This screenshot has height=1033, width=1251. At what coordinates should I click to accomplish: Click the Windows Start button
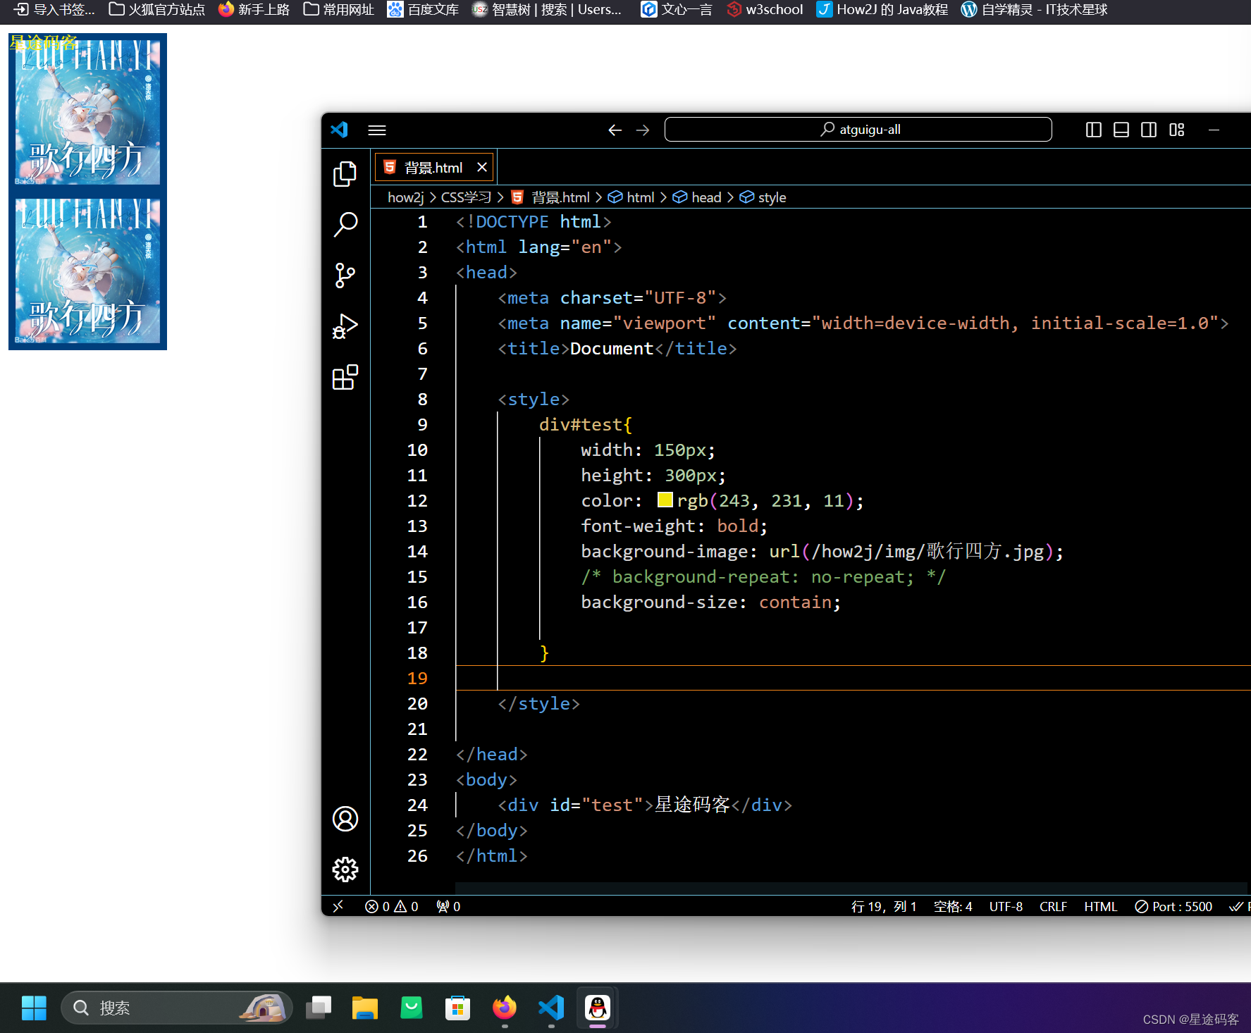pyautogui.click(x=34, y=1008)
